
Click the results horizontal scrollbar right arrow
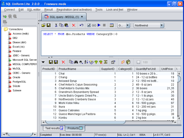[175, 122]
